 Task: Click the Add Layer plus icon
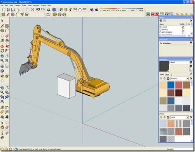point(161,21)
